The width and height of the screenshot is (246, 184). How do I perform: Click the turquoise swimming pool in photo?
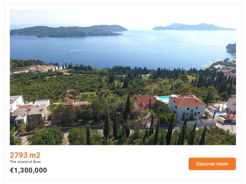tap(164, 98)
